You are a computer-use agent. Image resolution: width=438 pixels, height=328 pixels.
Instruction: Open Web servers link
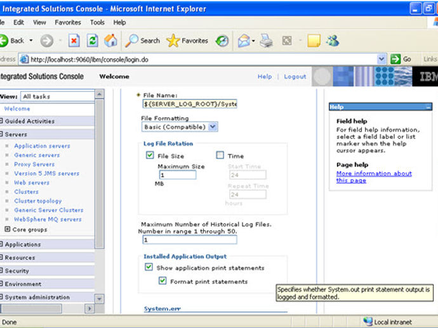coord(32,182)
